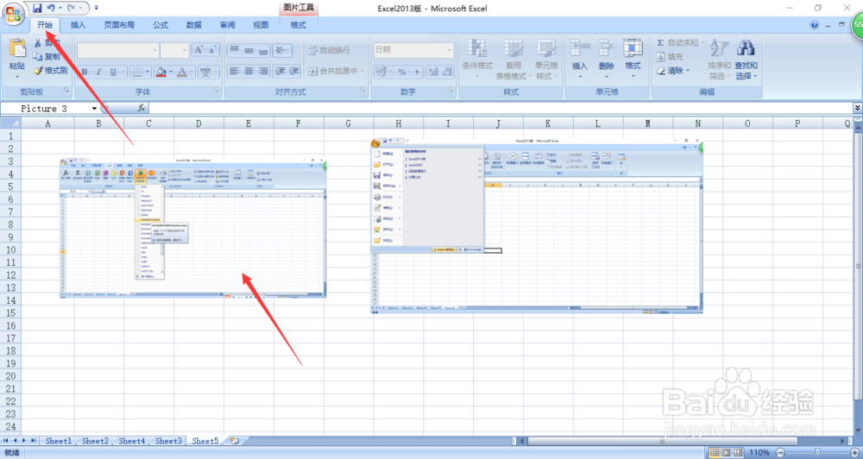
Task: Undo the last action
Action: 51,9
